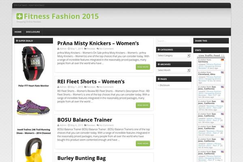Open Burley Bunting Bag post title
This screenshot has height=162, width=243.
[81, 158]
